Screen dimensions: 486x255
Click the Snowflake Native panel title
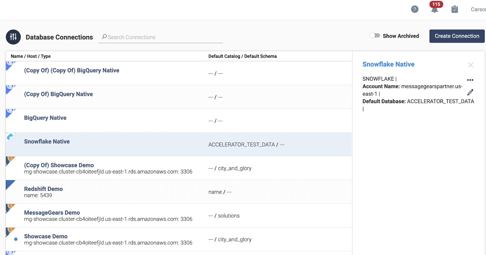click(x=388, y=64)
